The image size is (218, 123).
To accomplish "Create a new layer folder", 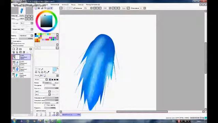I will (x=20, y=49).
